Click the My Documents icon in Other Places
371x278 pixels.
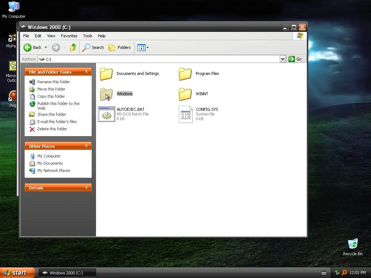[x=32, y=164]
